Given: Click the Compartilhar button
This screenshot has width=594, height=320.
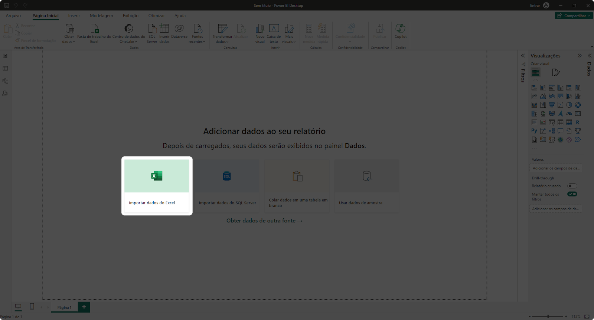Looking at the screenshot, I should tap(574, 16).
